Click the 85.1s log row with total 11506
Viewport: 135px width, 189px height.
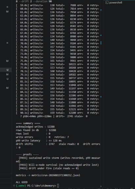[x=57, y=95]
